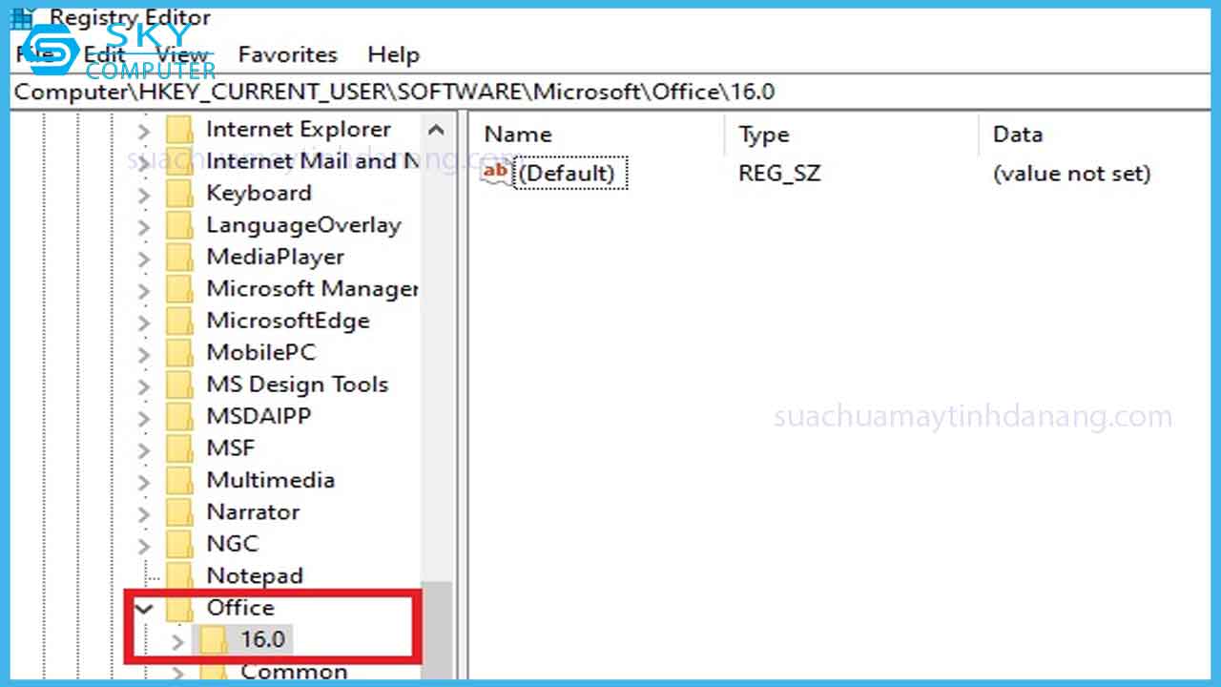Expand the Keyboard key

point(144,195)
